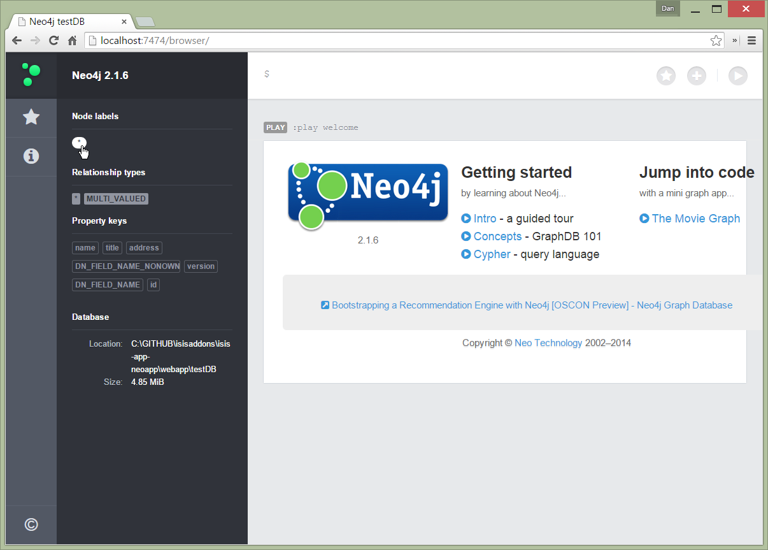Click the Neo4j 2.1.6 sidebar title
The width and height of the screenshot is (768, 550).
[x=100, y=75]
